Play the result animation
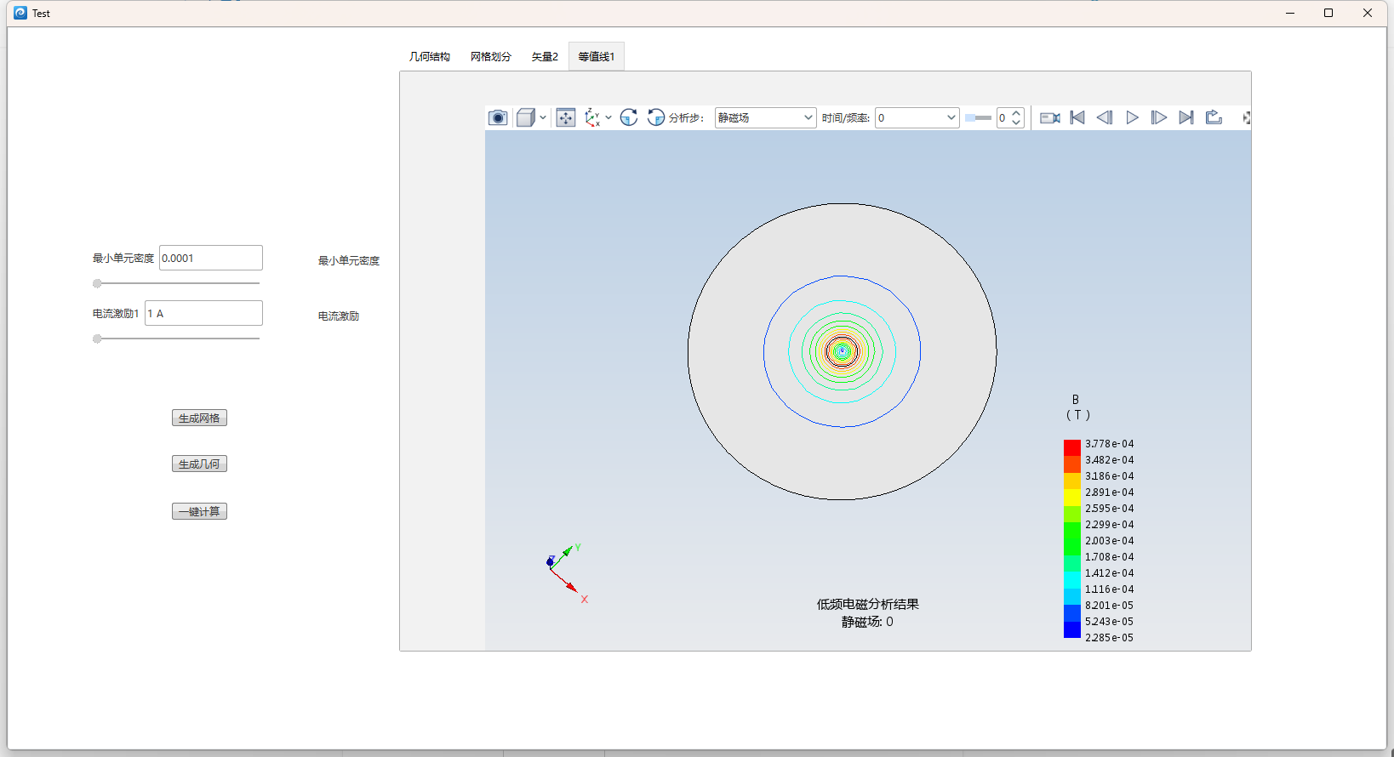The height and width of the screenshot is (757, 1394). click(1132, 117)
